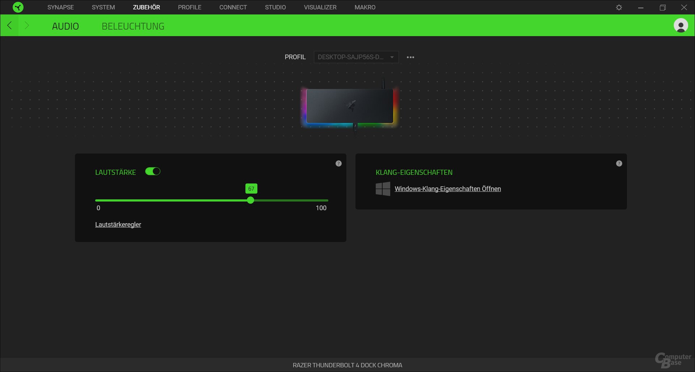The image size is (695, 372).
Task: Maximize the Synapse window
Action: [662, 8]
